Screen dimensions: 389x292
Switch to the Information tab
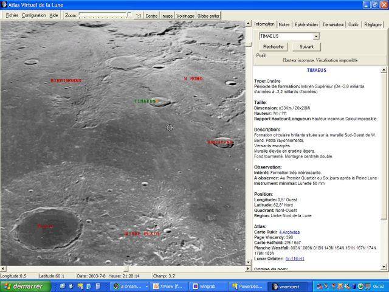(264, 24)
